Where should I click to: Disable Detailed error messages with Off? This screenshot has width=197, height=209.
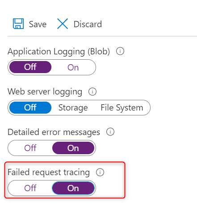(30, 148)
